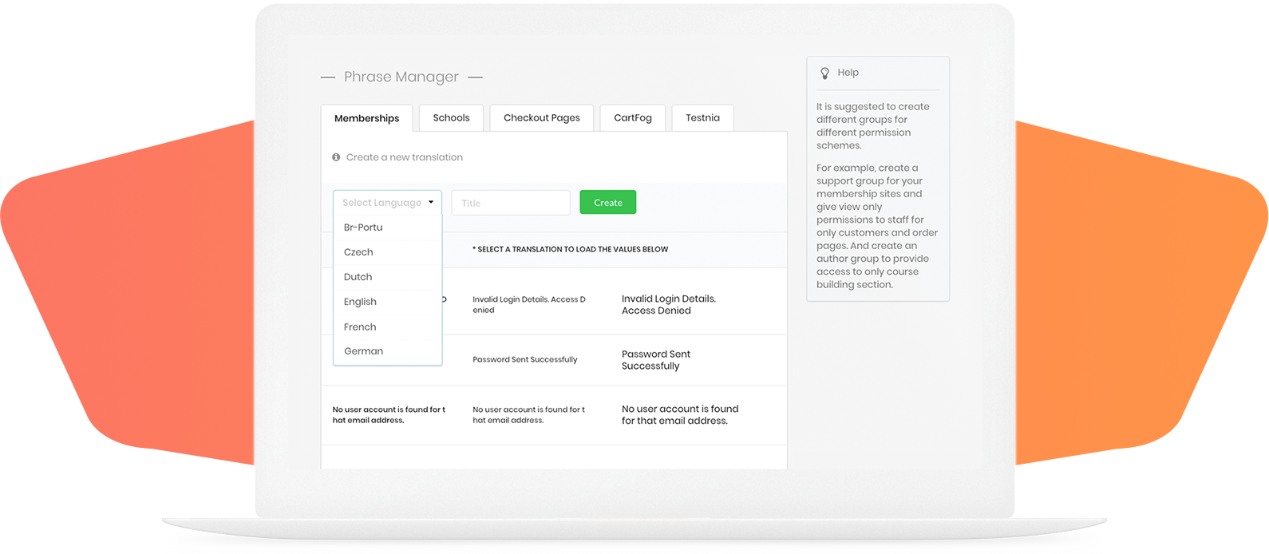Image resolution: width=1269 pixels, height=554 pixels.
Task: Open the Testnia tab
Action: pos(702,117)
